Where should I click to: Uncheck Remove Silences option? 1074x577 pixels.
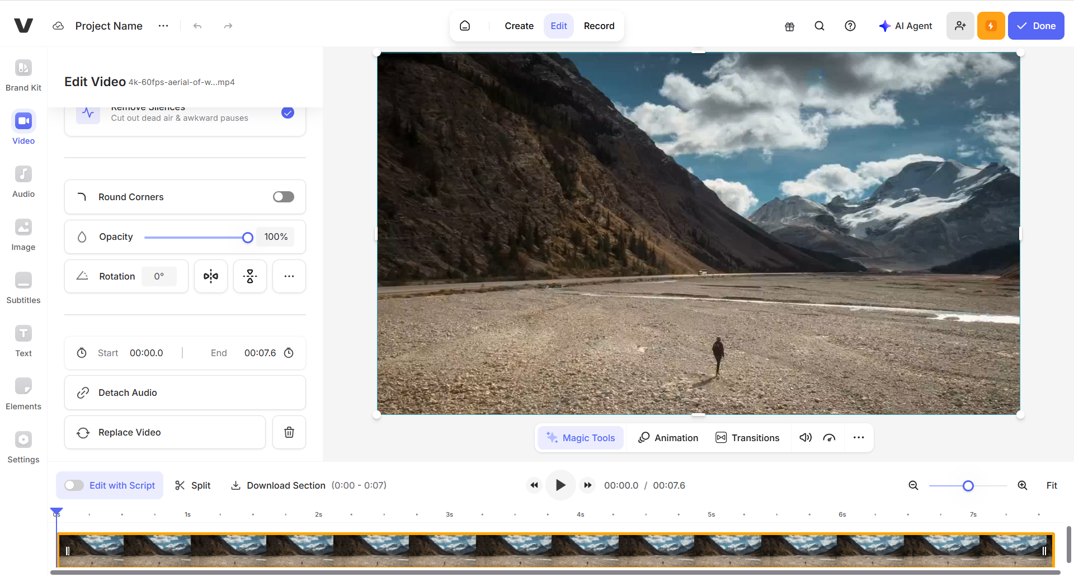click(288, 112)
